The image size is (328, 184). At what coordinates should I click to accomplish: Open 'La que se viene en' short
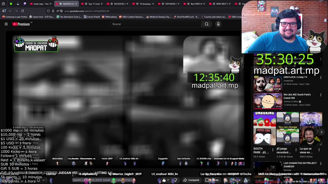click(311, 129)
